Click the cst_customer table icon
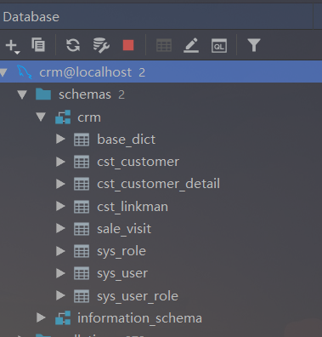The width and height of the screenshot is (322, 337). pyautogui.click(x=82, y=162)
